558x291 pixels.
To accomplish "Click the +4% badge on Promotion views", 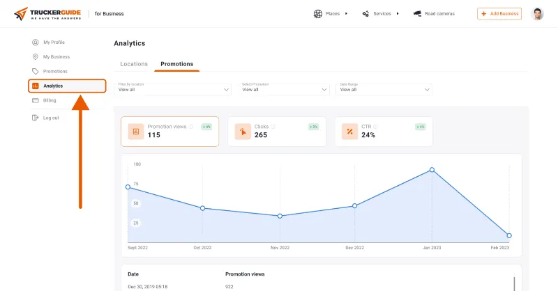I will 206,127.
